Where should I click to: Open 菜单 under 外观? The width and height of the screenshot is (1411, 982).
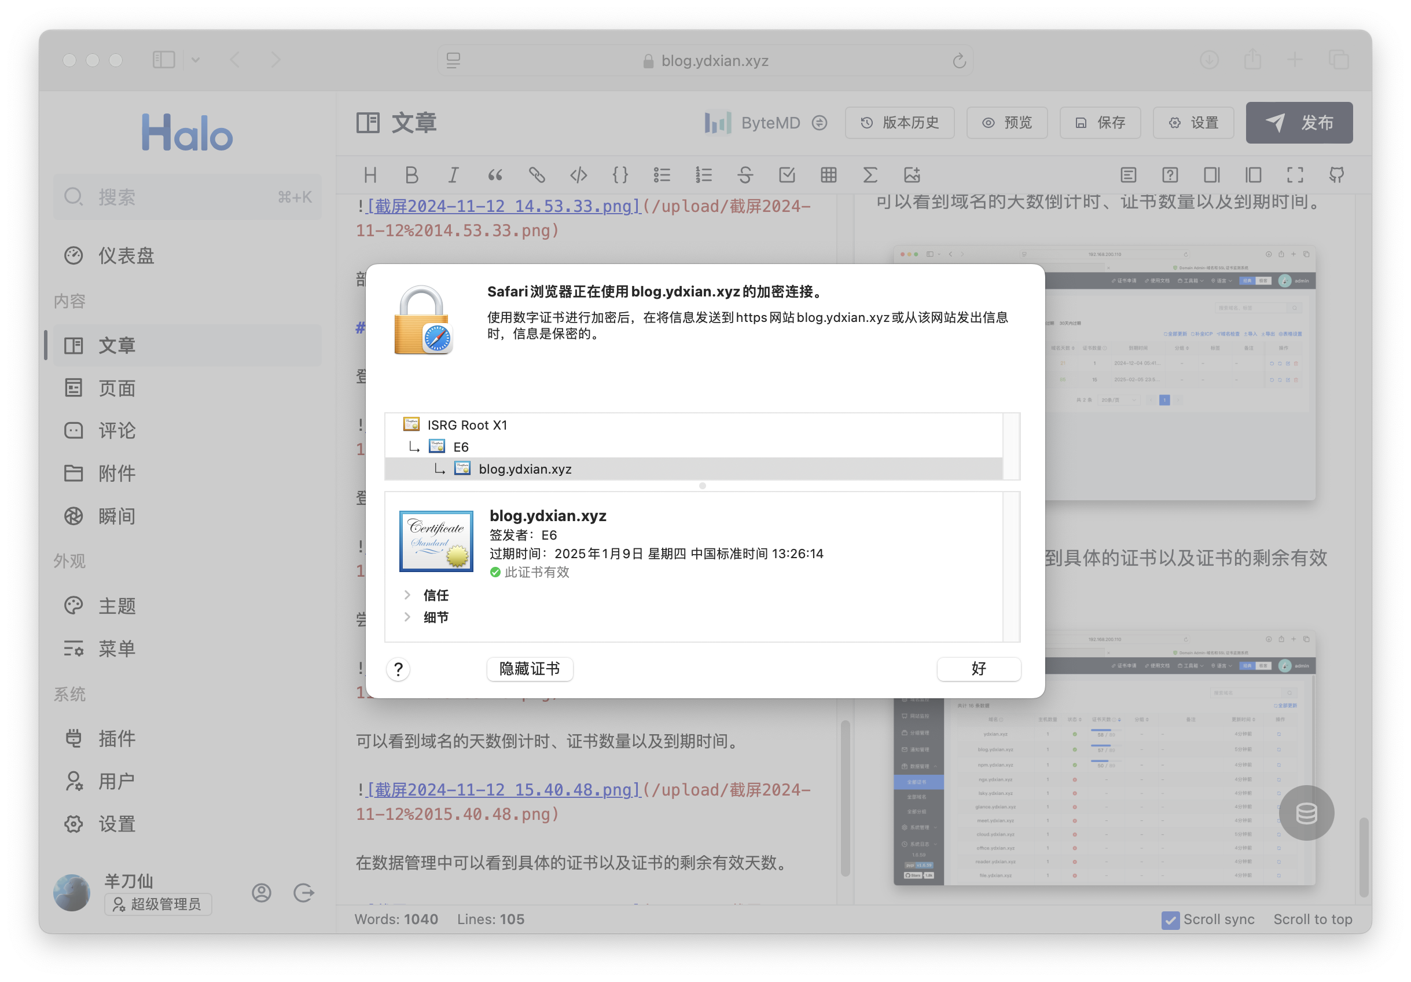pos(187,648)
